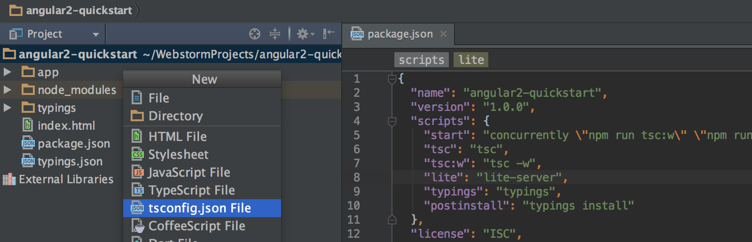The height and width of the screenshot is (242, 752).
Task: Click the HTML File icon in New menu
Action: pos(137,136)
